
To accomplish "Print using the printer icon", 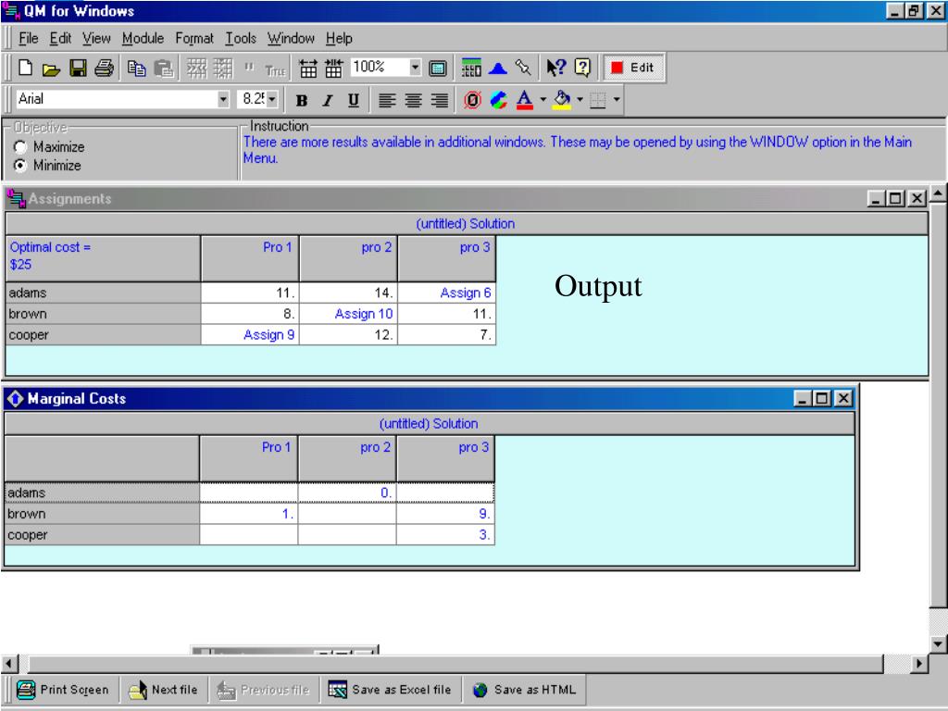I will click(x=104, y=69).
